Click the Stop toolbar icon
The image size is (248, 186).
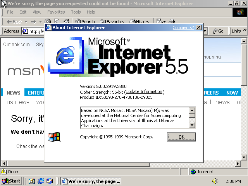[48, 21]
